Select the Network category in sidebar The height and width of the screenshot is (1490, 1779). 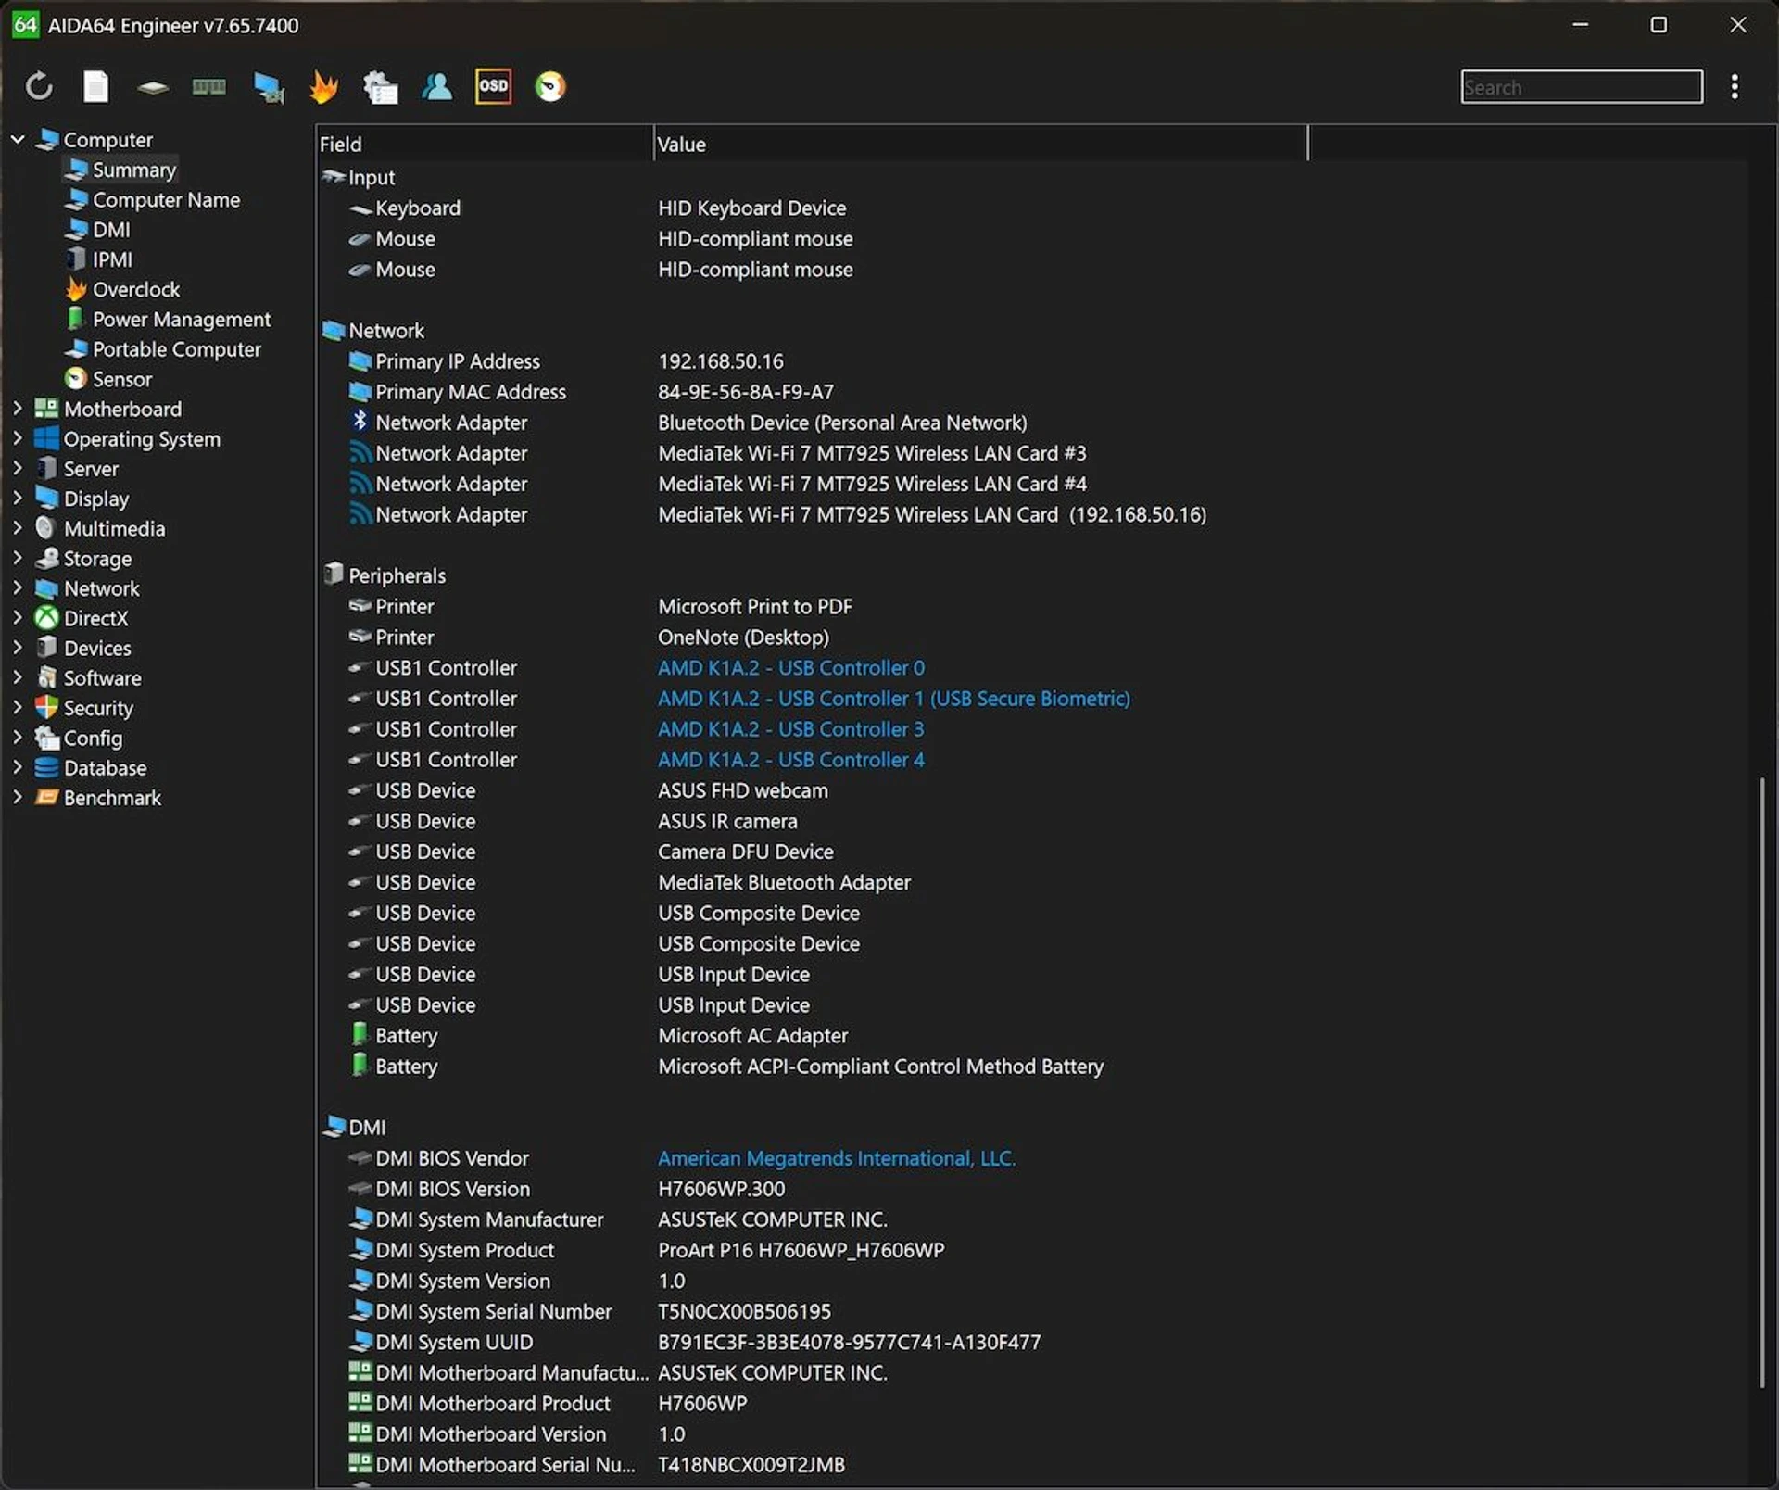pyautogui.click(x=87, y=587)
